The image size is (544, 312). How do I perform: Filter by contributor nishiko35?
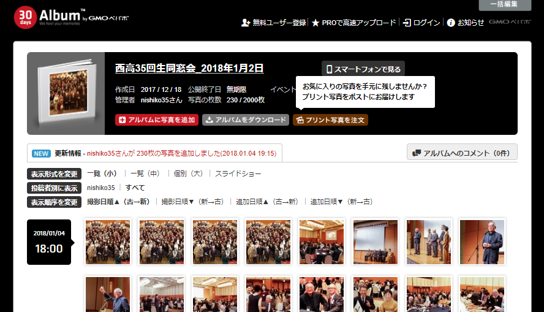[100, 188]
